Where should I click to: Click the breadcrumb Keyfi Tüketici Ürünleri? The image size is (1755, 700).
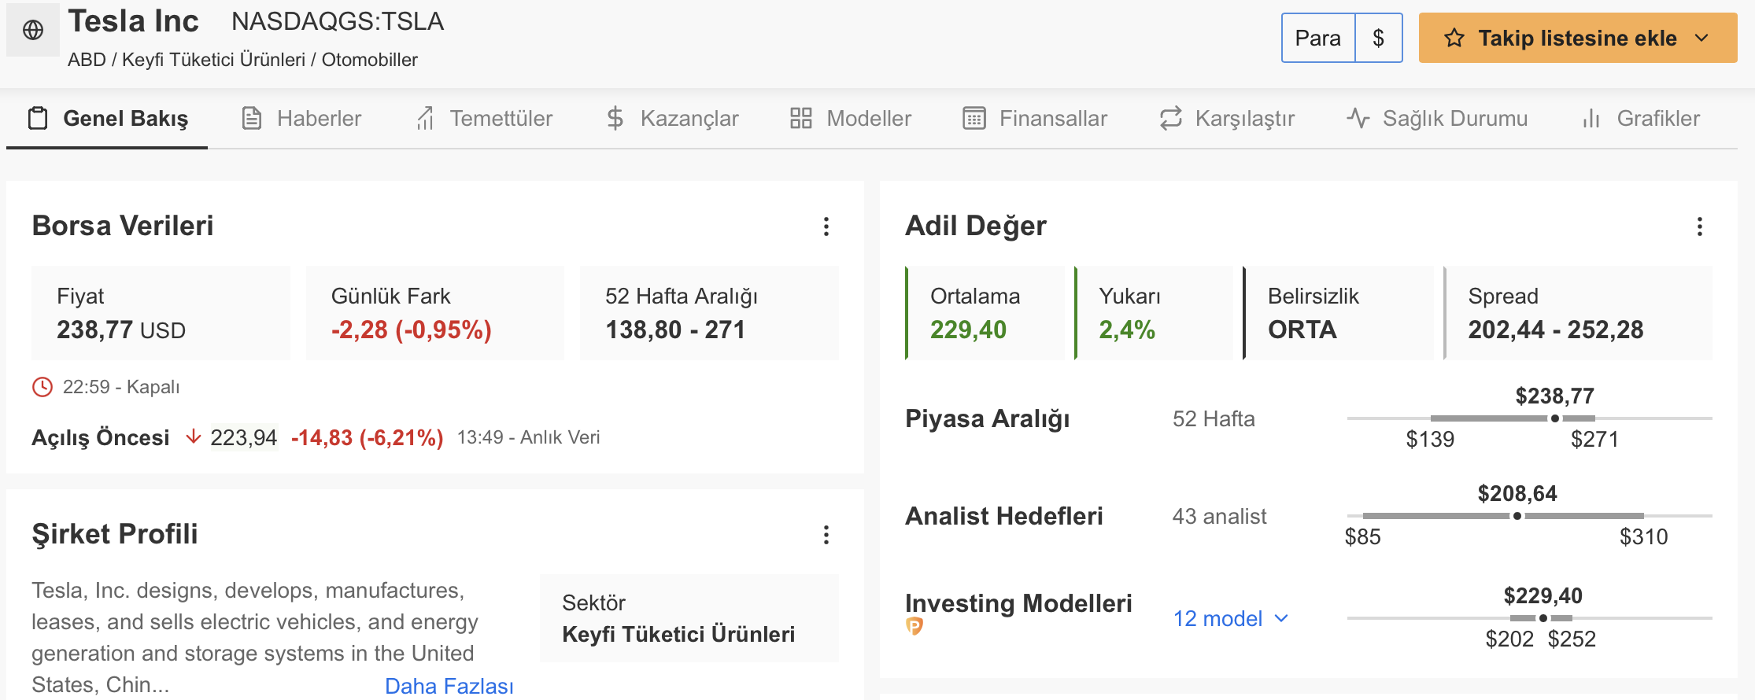(213, 60)
